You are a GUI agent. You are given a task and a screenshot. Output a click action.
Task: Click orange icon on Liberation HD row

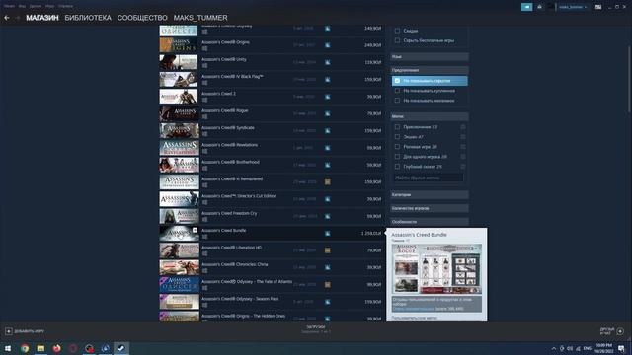tap(327, 250)
